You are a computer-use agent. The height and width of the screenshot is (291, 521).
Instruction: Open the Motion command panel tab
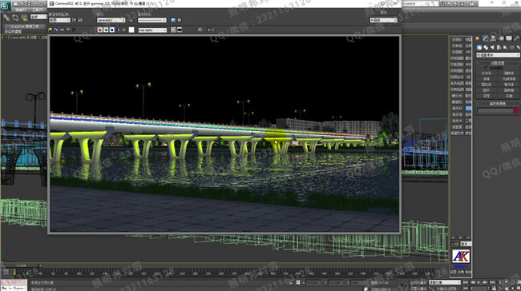click(x=502, y=39)
